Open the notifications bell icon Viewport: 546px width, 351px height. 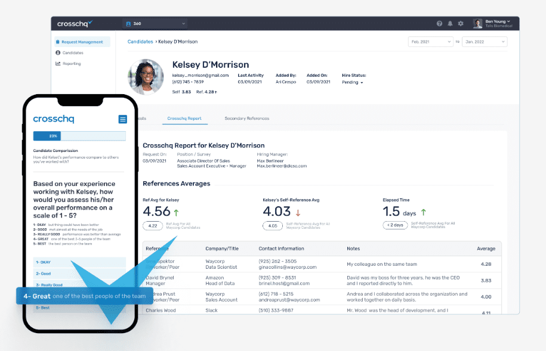tap(450, 23)
